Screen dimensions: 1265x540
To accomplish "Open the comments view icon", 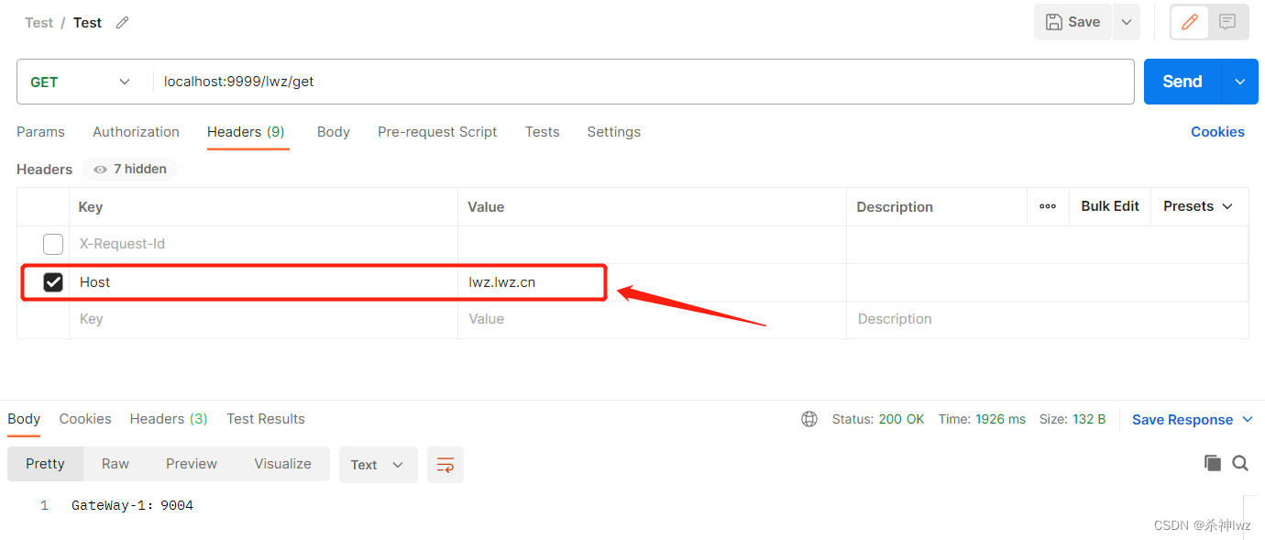I will (1228, 22).
